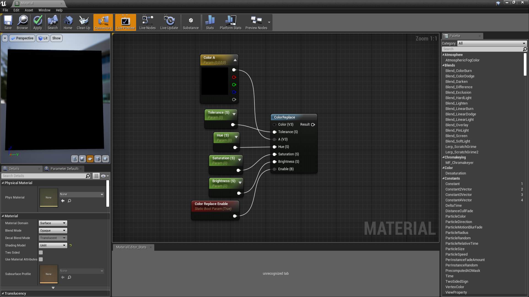This screenshot has width=529, height=297.
Task: Select Blend_Overlay in the palette
Action: pos(457,125)
